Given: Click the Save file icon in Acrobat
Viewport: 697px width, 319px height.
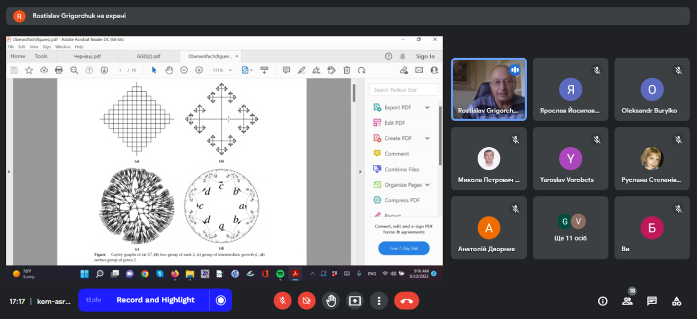Looking at the screenshot, I should [x=14, y=70].
